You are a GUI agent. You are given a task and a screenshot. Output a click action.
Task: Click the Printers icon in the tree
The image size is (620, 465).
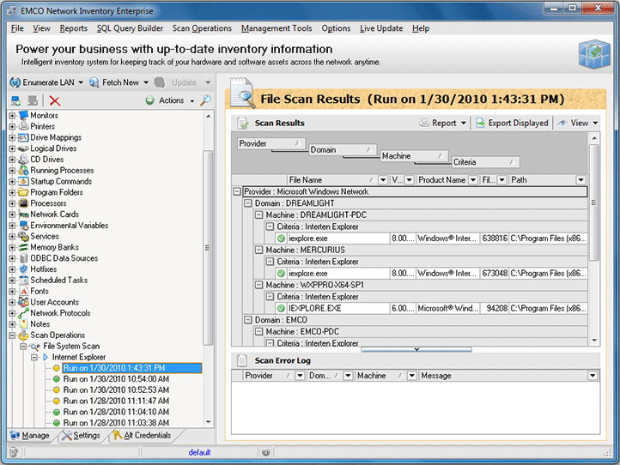(23, 127)
